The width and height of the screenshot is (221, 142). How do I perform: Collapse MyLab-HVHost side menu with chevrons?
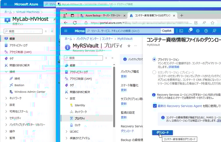(x=52, y=31)
